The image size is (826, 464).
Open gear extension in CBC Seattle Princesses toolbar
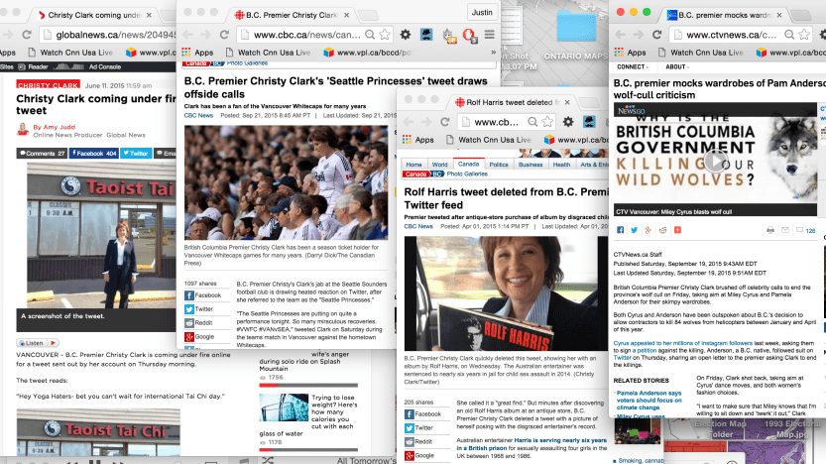(406, 35)
